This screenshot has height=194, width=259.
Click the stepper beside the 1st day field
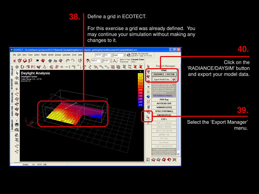coord(112,55)
